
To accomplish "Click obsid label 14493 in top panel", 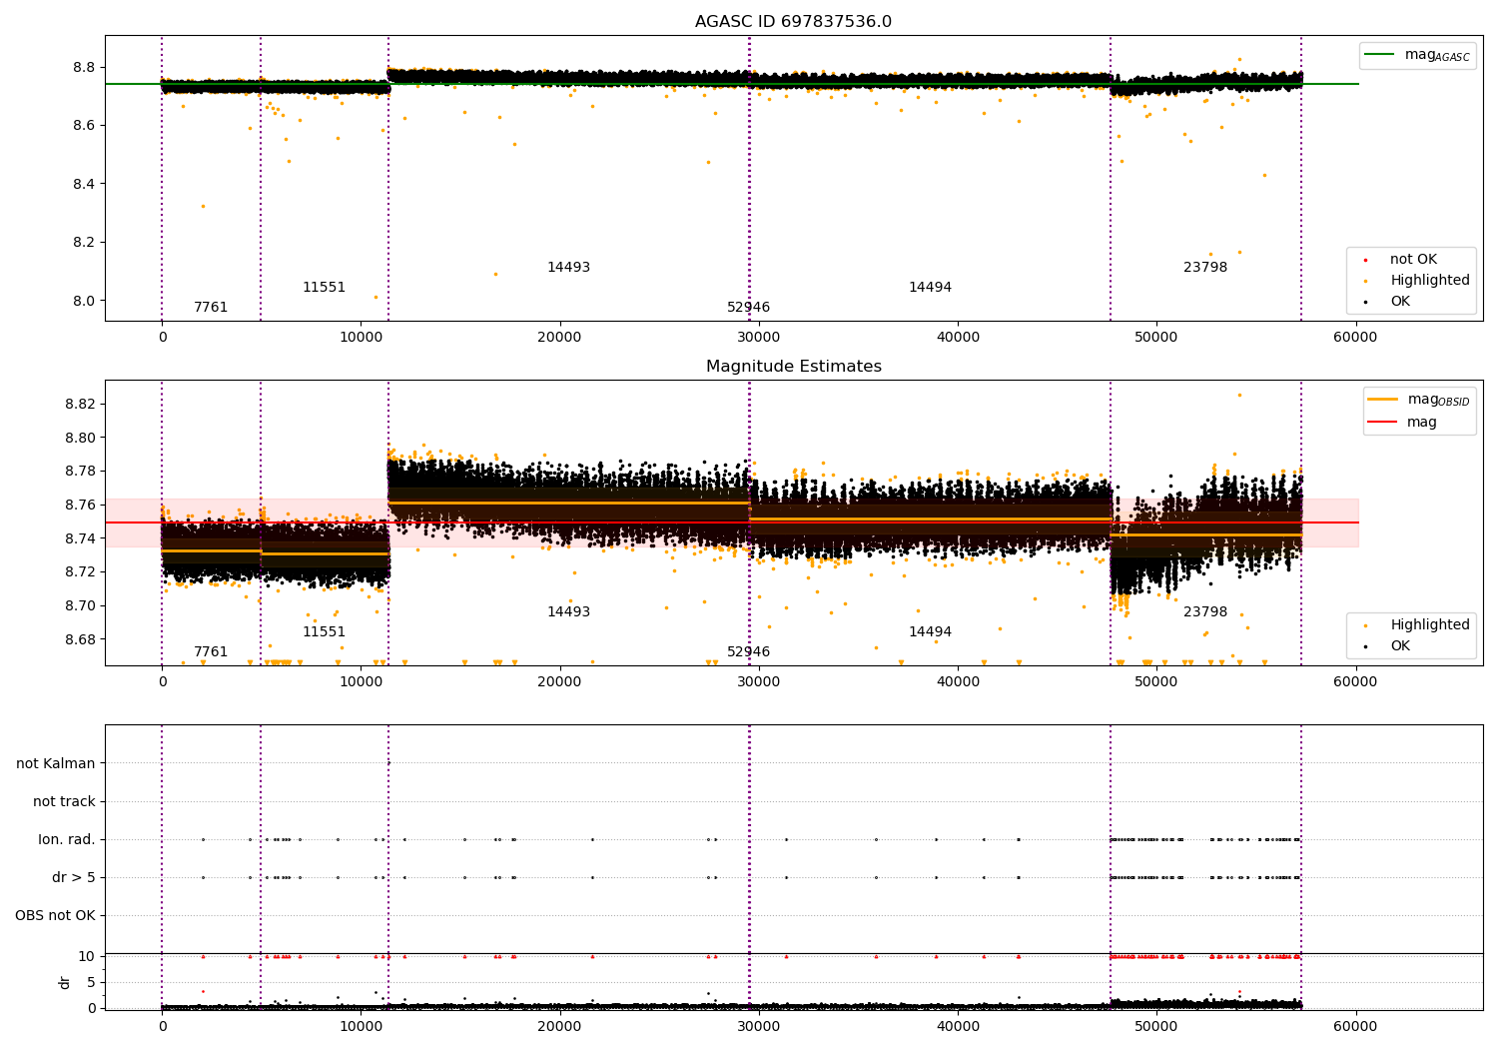I will point(568,268).
